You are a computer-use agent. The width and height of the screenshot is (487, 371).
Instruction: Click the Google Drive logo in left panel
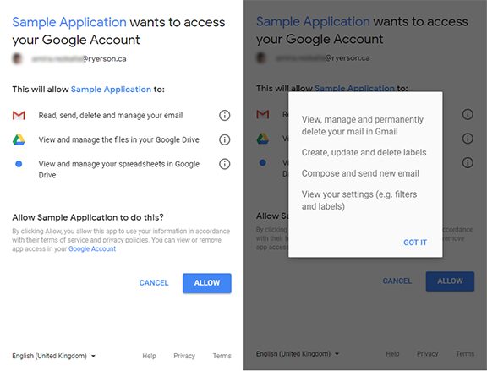pyautogui.click(x=19, y=139)
